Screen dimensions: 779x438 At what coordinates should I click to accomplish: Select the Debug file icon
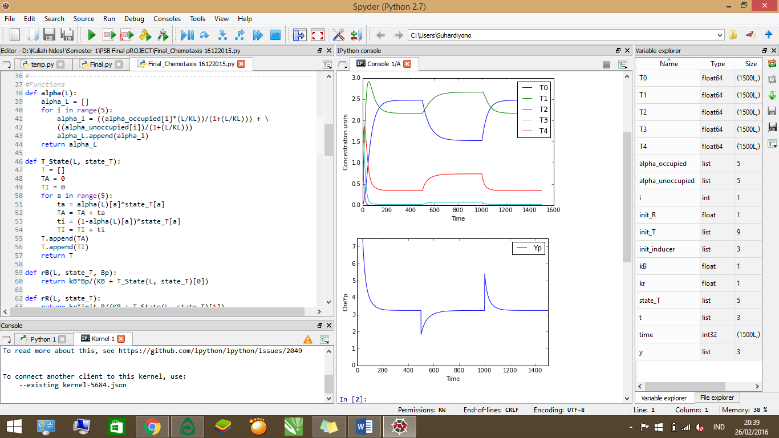[x=186, y=35]
